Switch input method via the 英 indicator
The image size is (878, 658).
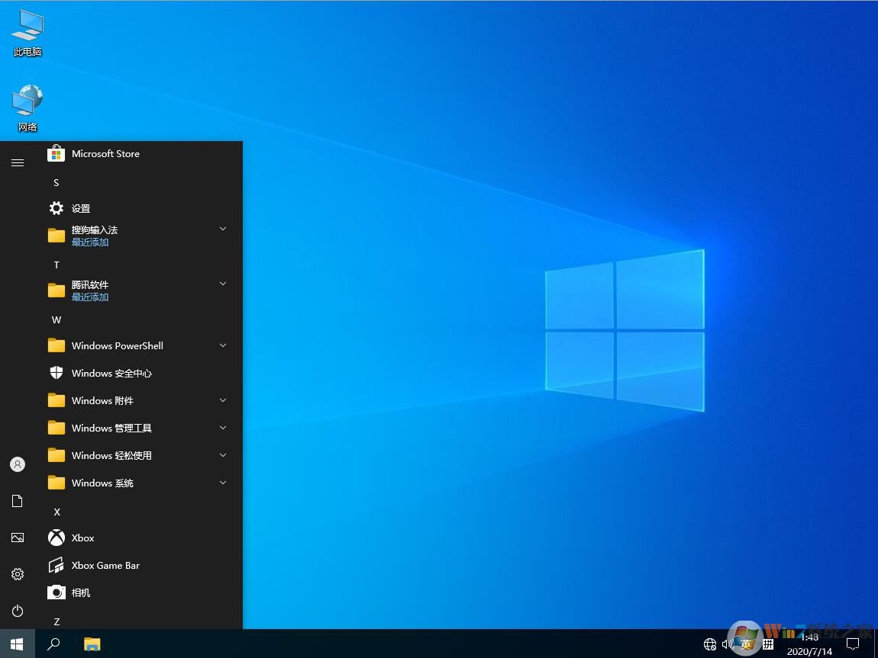coord(746,644)
